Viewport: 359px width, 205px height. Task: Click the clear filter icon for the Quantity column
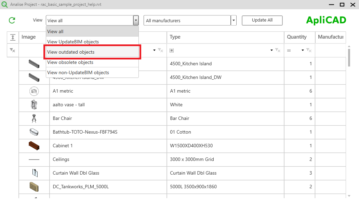pyautogui.click(x=309, y=50)
